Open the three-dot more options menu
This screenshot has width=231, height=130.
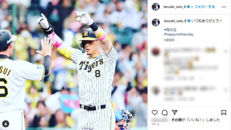224,7
